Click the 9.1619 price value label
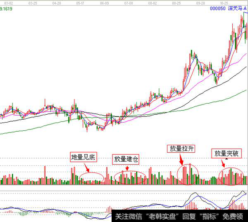 (x=7, y=8)
